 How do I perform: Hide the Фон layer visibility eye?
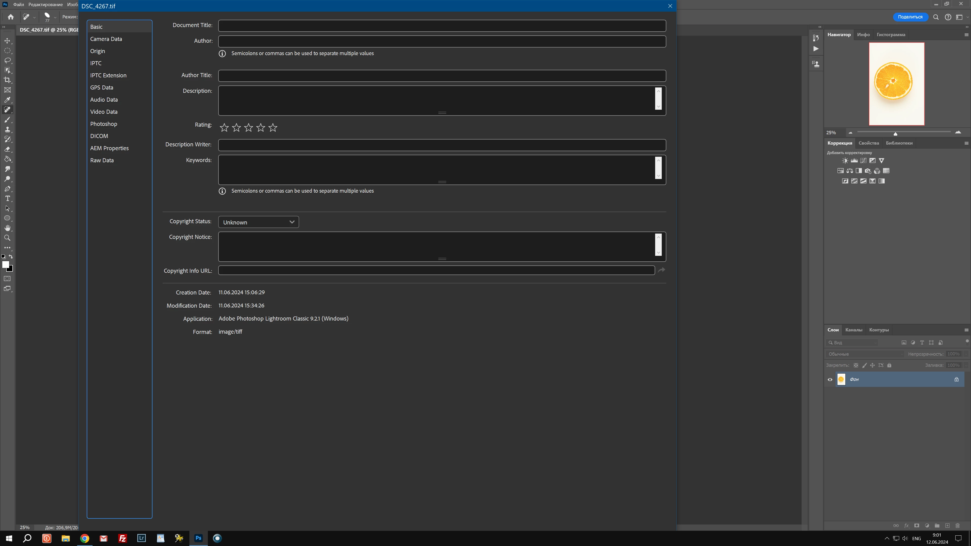click(830, 379)
